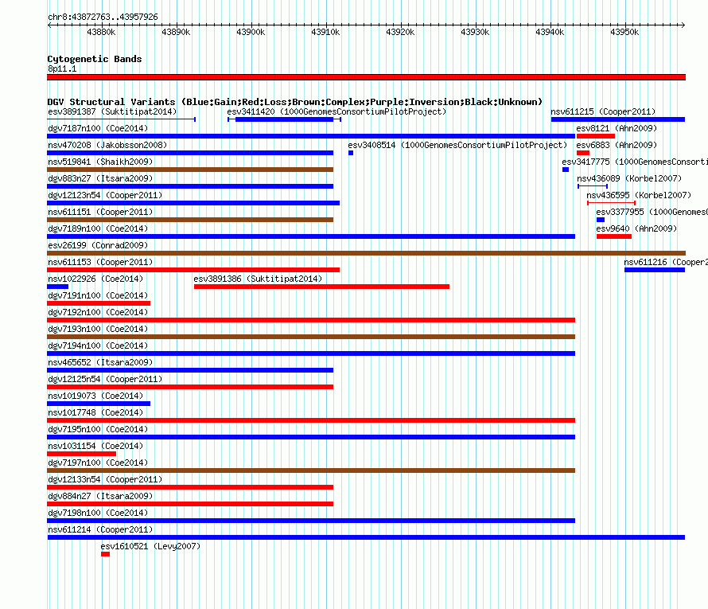Click the blue bar under nsv1022926

tap(58, 287)
